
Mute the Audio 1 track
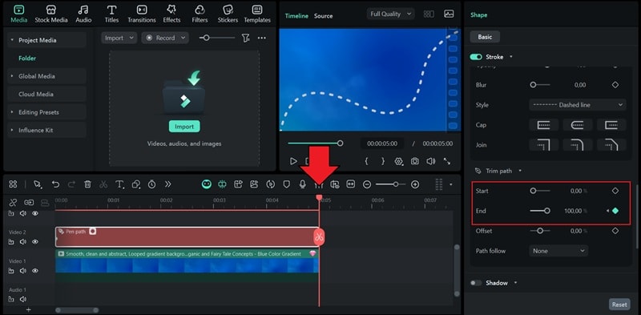[23, 300]
